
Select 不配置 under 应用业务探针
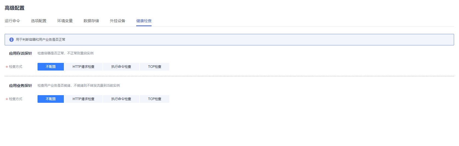[x=51, y=99]
